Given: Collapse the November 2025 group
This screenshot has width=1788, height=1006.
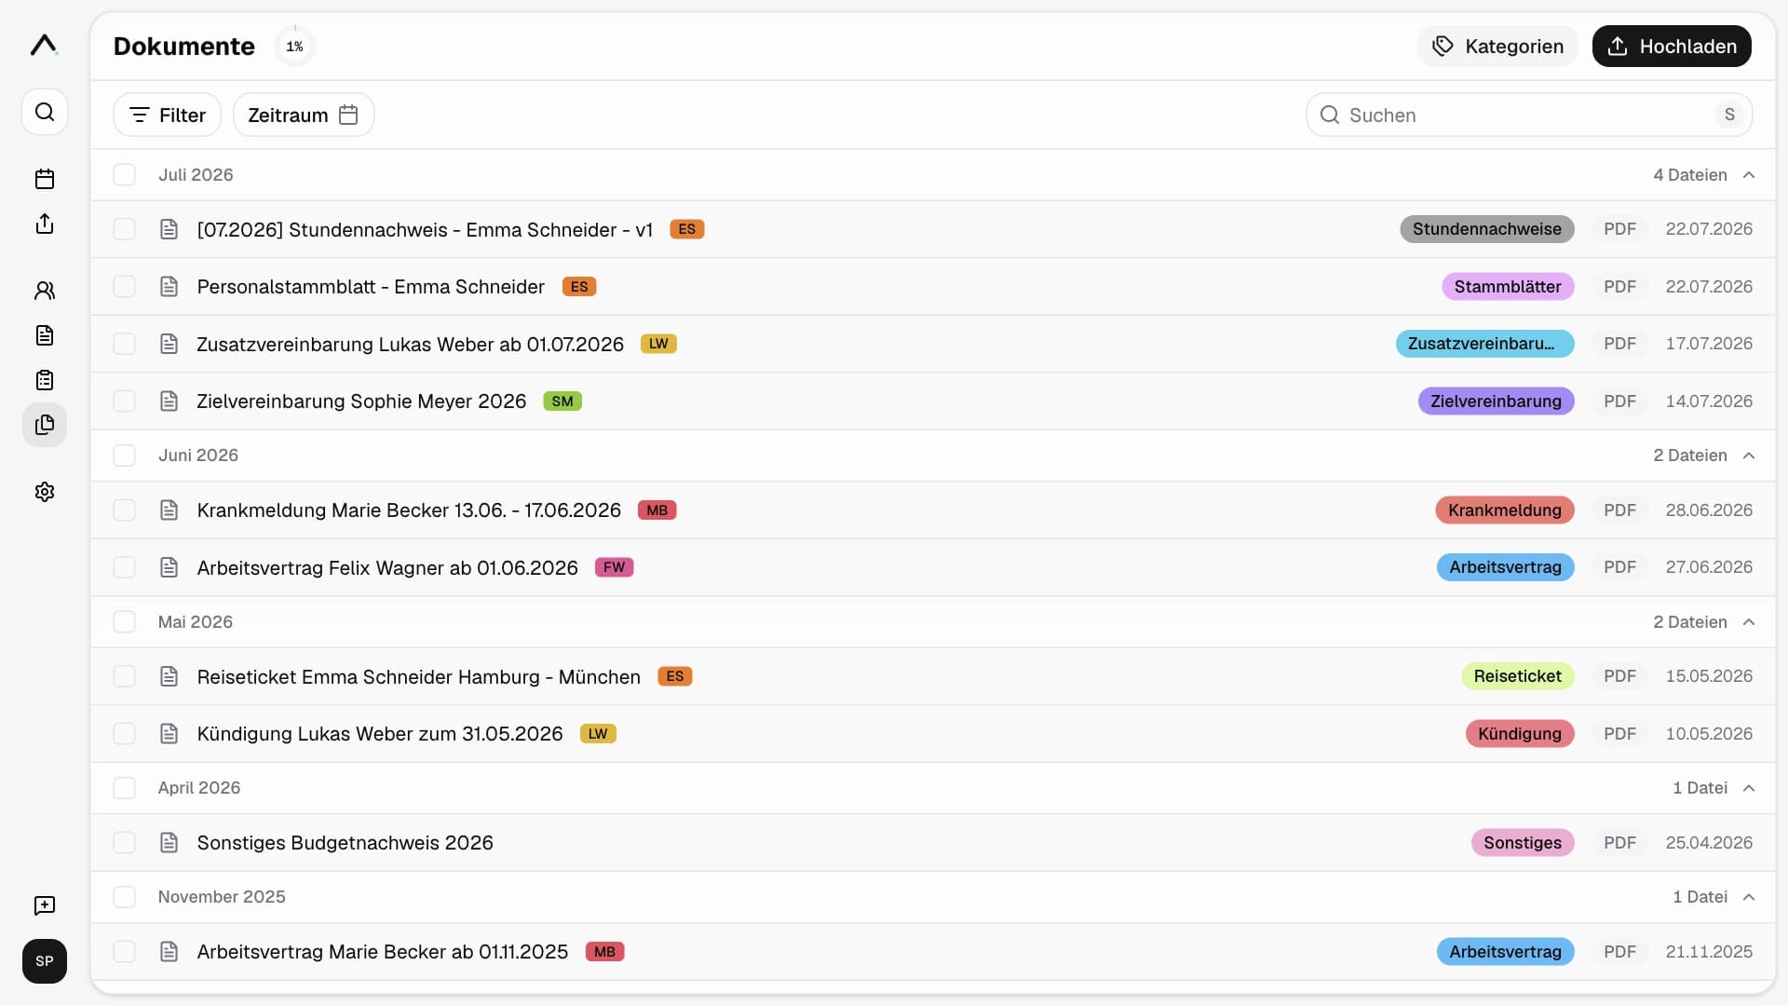Looking at the screenshot, I should tap(1748, 897).
